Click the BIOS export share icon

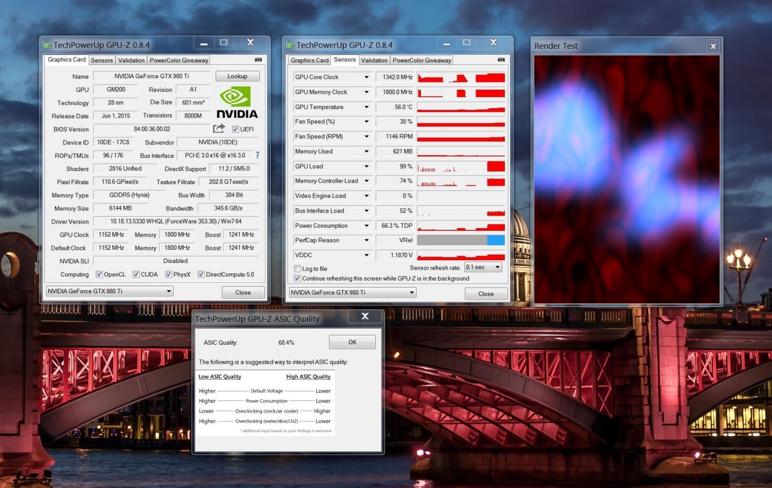[x=219, y=129]
